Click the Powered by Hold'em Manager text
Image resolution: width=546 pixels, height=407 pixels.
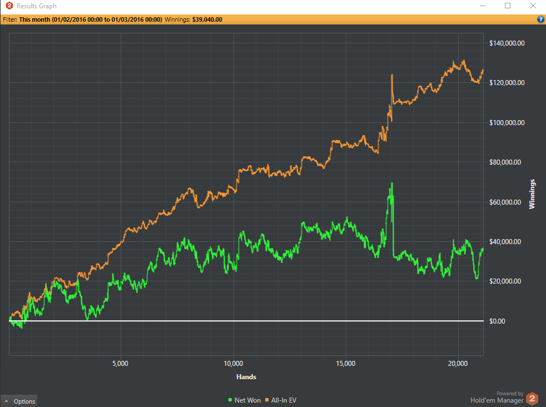497,397
